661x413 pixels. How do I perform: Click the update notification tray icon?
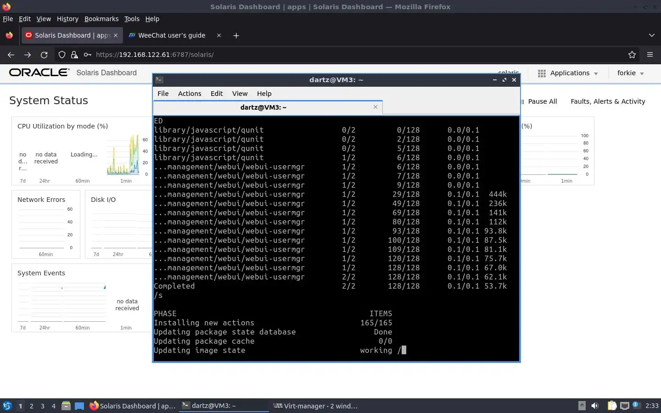coord(636,405)
